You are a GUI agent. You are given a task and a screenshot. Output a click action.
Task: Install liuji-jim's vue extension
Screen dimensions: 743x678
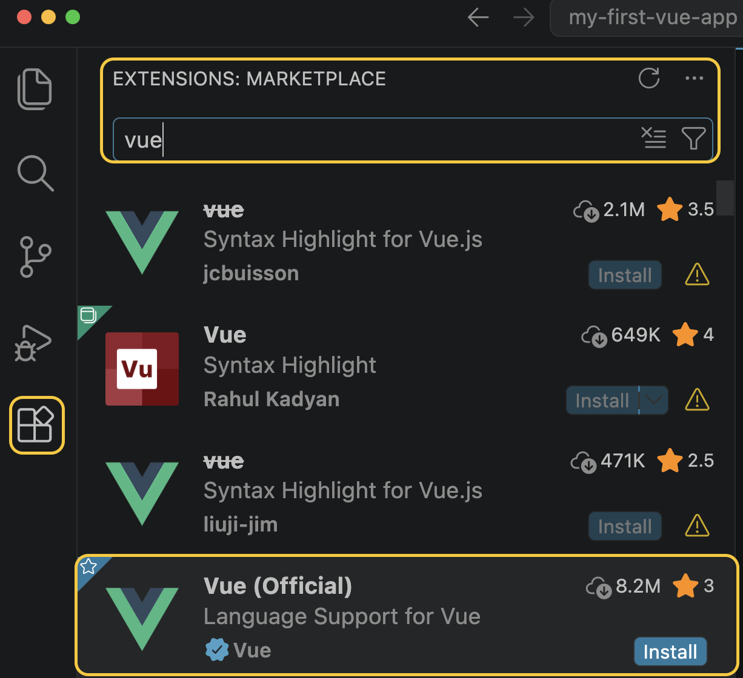pos(624,527)
